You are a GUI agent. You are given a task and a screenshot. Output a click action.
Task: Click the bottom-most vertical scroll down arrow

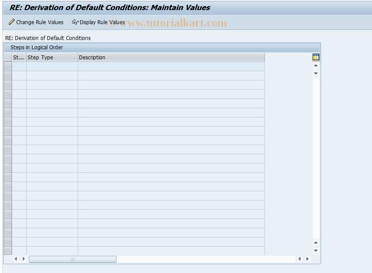click(x=316, y=251)
